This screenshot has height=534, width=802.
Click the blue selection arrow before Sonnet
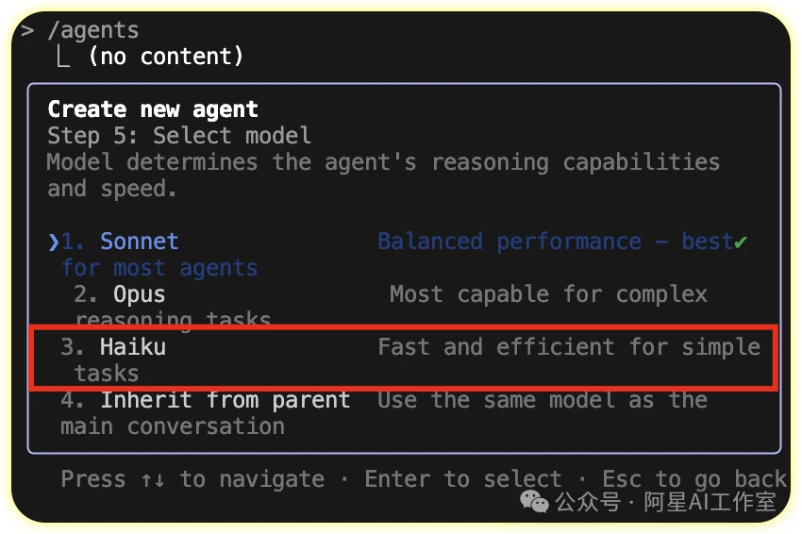click(54, 242)
